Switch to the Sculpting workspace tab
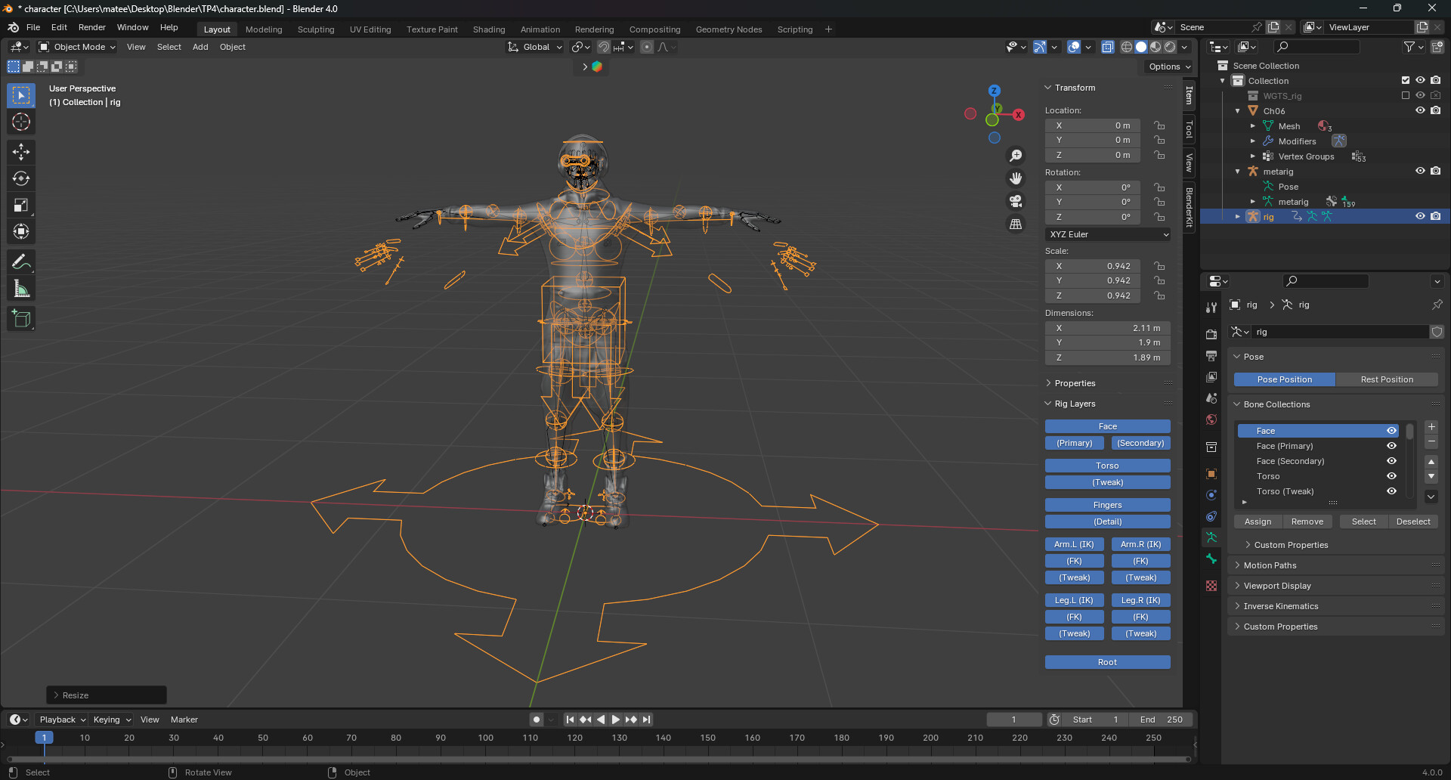1451x780 pixels. (315, 29)
